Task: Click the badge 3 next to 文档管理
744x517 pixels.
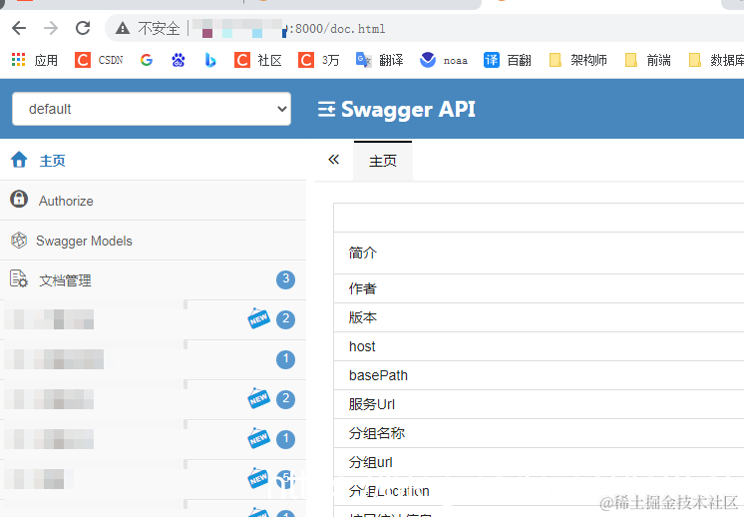Action: pos(285,279)
